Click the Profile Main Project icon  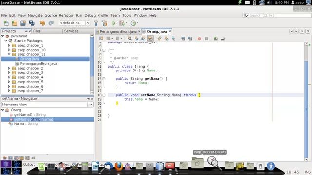tap(133, 23)
